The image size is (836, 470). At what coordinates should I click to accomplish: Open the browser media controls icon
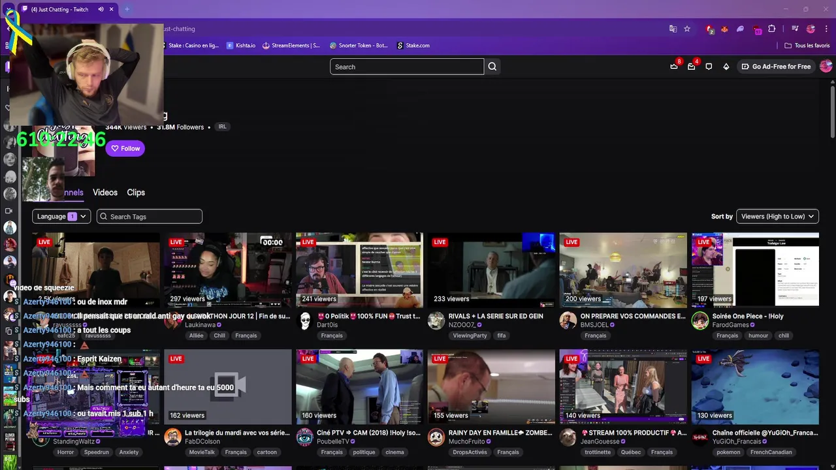point(795,29)
